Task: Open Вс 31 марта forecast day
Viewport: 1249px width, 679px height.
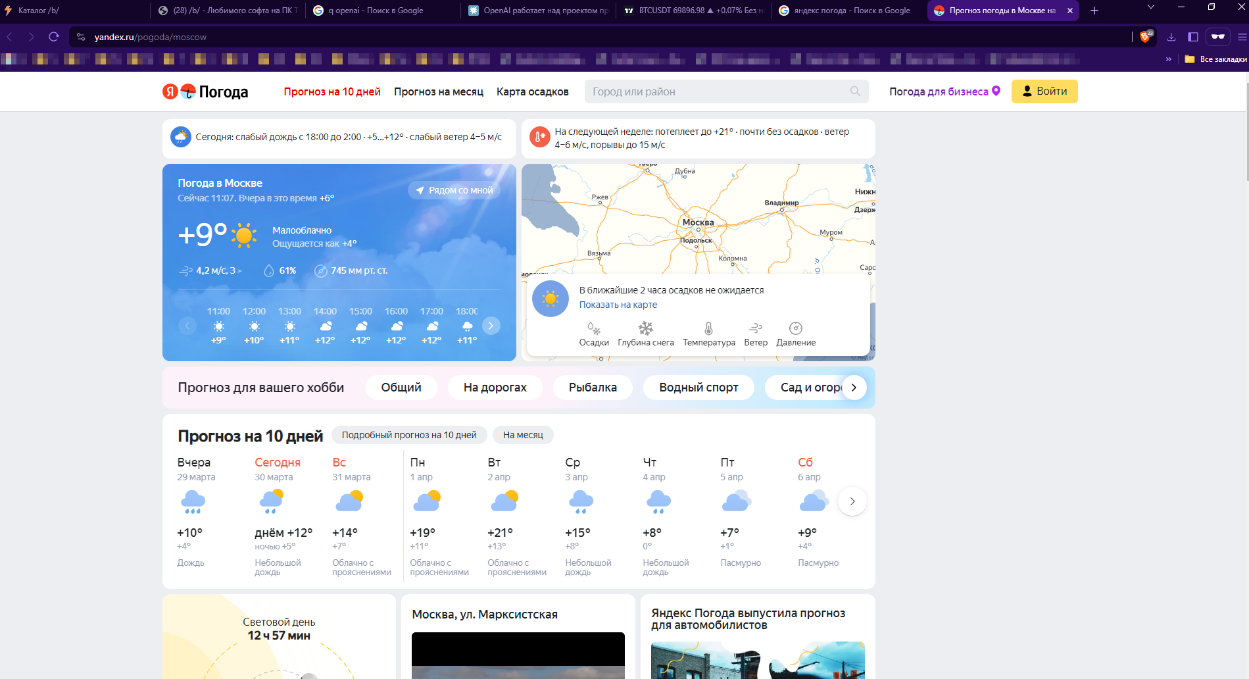Action: pyautogui.click(x=362, y=516)
